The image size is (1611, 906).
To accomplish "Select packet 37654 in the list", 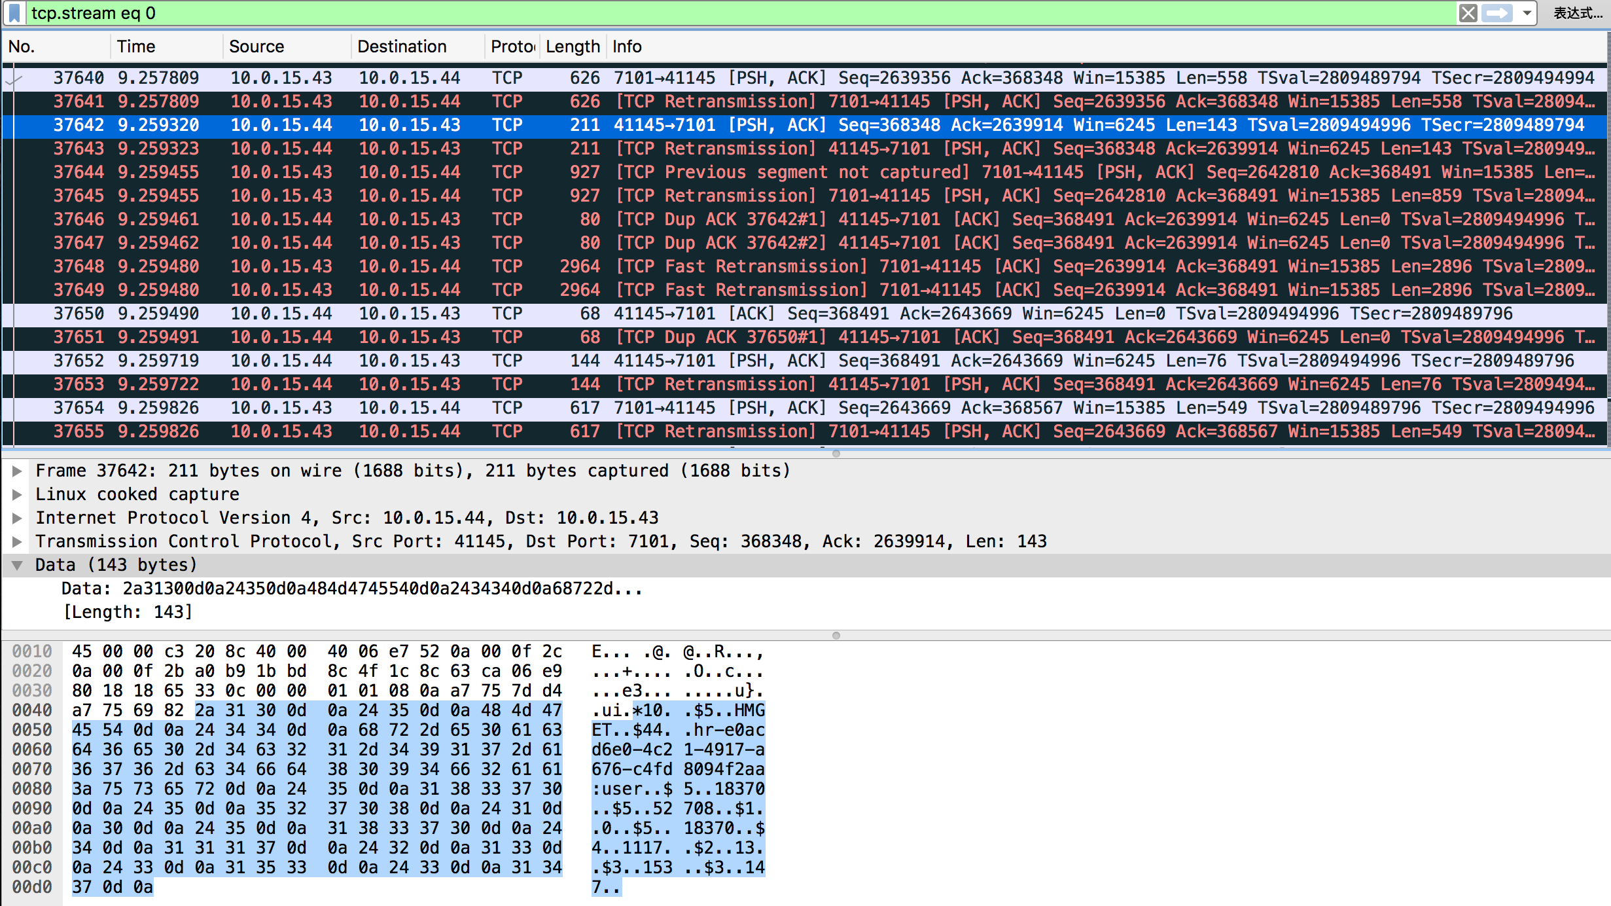I will click(785, 408).
